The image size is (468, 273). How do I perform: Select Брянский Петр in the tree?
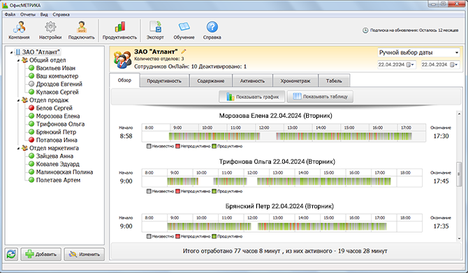coord(56,132)
